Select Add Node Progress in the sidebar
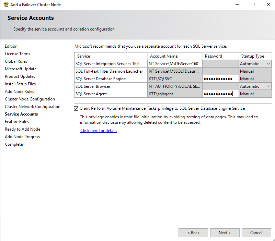The width and height of the screenshot is (275, 241). pos(22,137)
